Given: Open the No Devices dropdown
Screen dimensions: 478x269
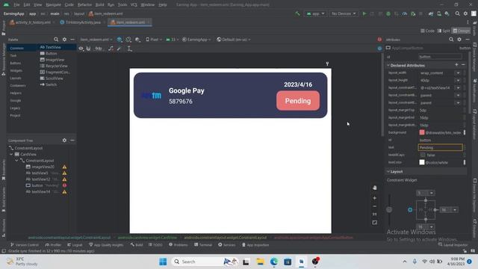Looking at the screenshot, I should point(344,13).
